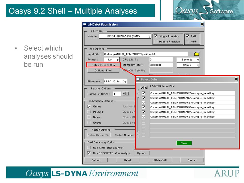Increase CPU count with plus button
Viewport: 244px width, 183px height.
(124, 94)
